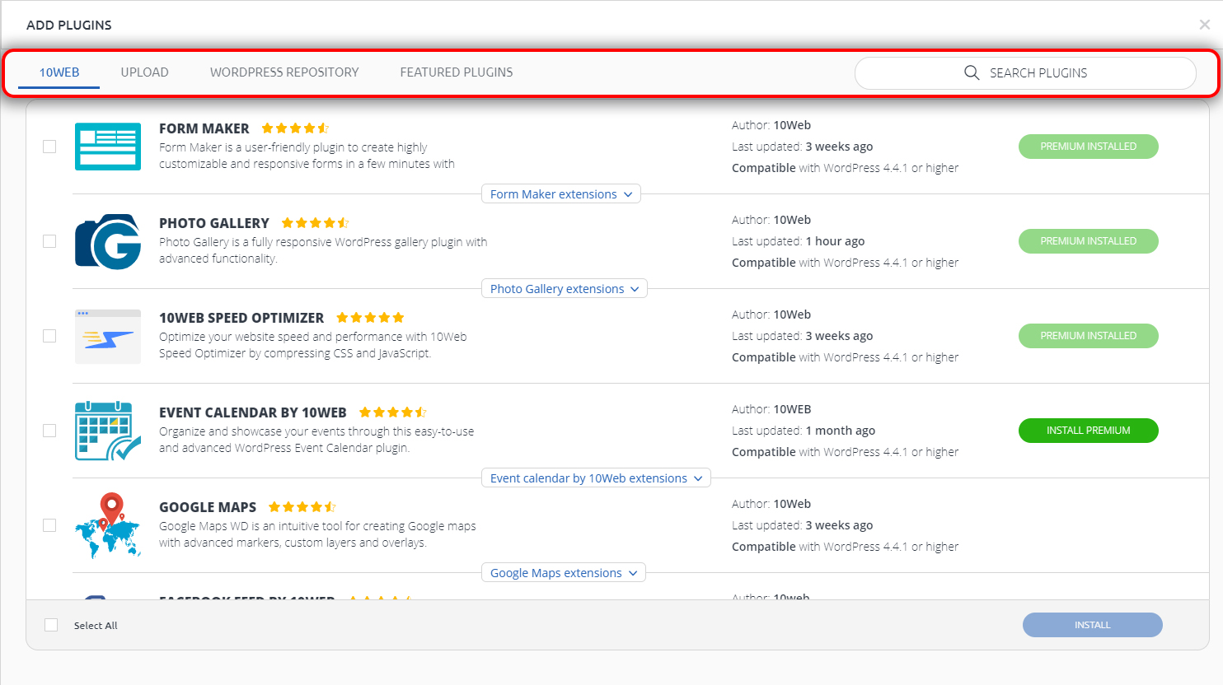This screenshot has width=1223, height=685.
Task: Click the EVENT CALENDAR BY 10WEB title
Action: [x=253, y=412]
